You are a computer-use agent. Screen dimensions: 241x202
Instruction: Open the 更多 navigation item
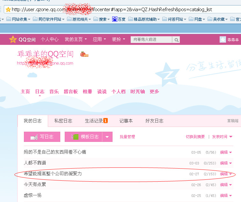click(154, 92)
